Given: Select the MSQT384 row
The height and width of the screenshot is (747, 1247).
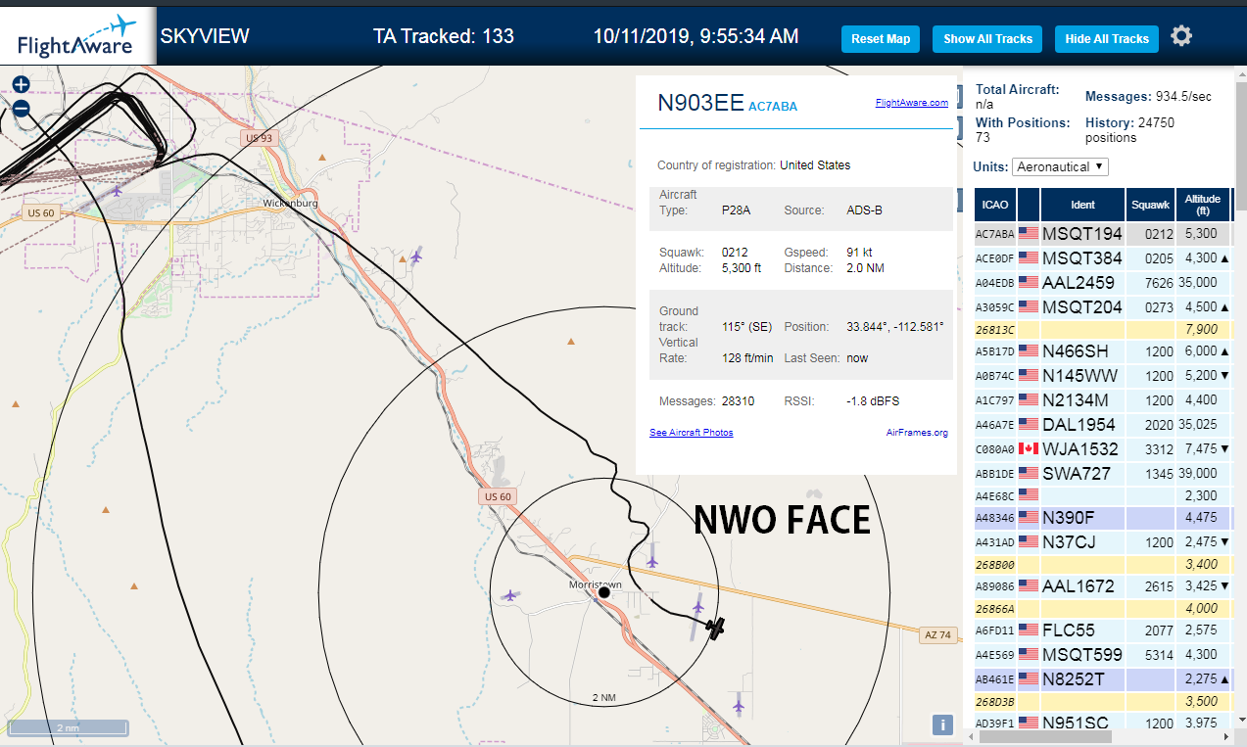Looking at the screenshot, I should (1102, 258).
